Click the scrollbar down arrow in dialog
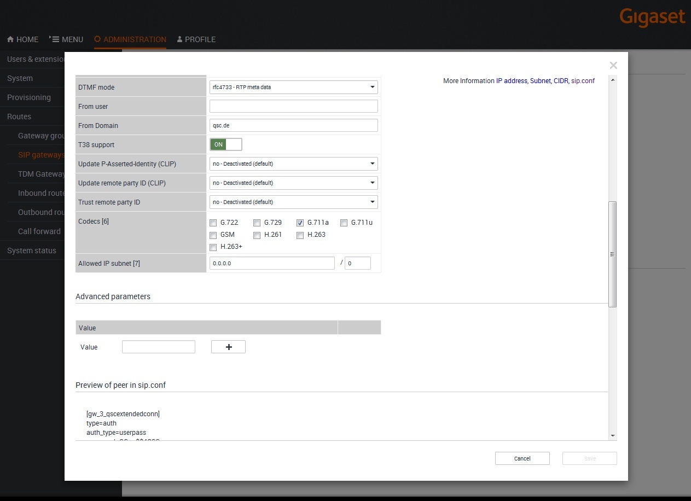 [613, 435]
